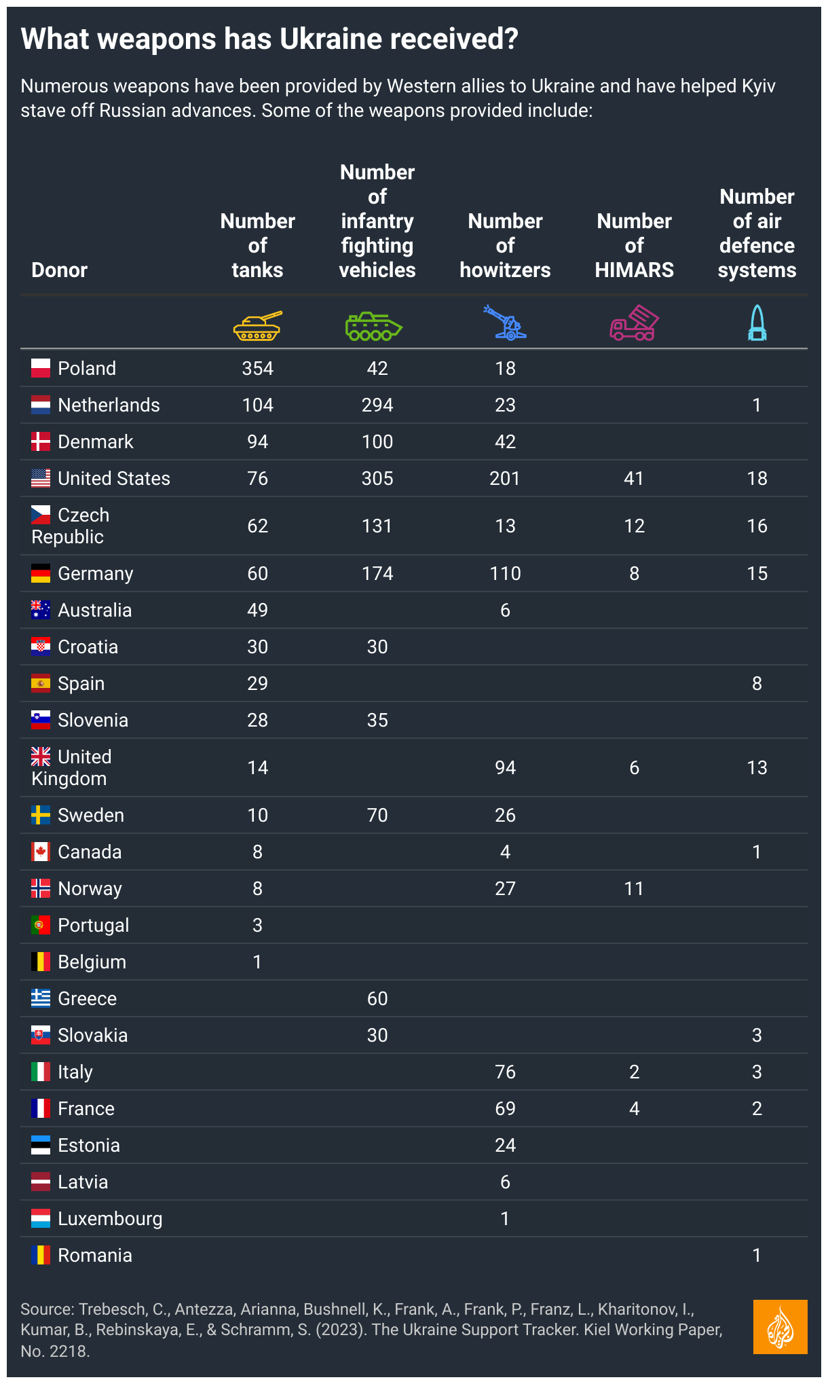Click the Al Jazeera logo
Viewport: 828px width, 1384px height.
click(x=780, y=1327)
